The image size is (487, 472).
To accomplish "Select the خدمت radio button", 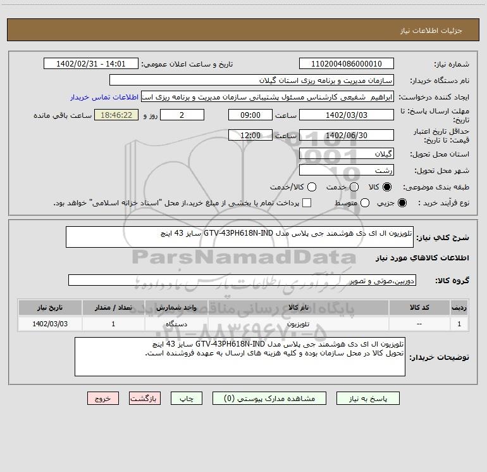I will pos(354,187).
